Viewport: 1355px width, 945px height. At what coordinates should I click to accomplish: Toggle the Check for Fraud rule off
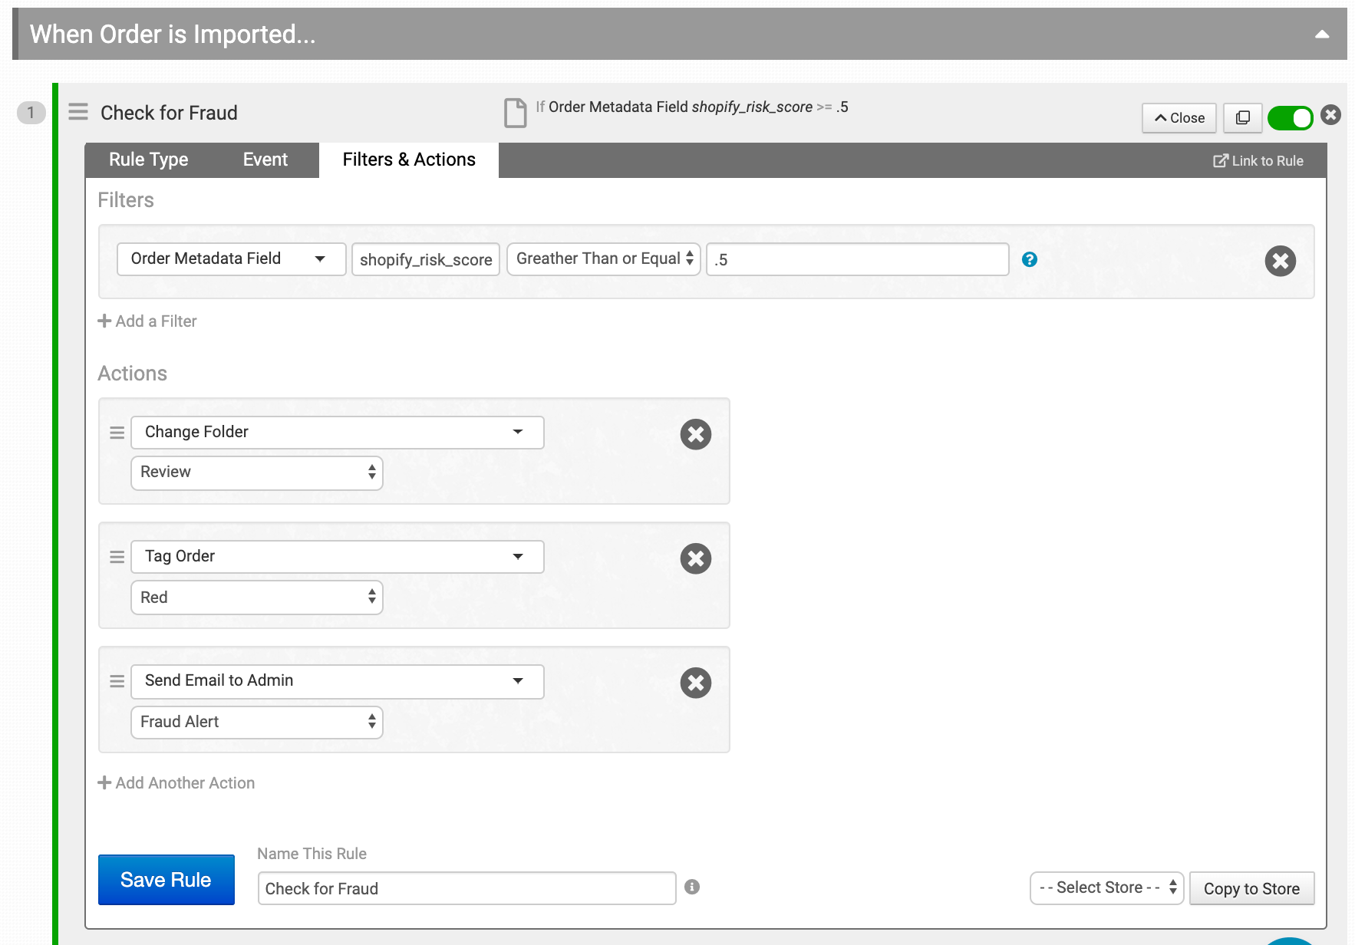1290,118
